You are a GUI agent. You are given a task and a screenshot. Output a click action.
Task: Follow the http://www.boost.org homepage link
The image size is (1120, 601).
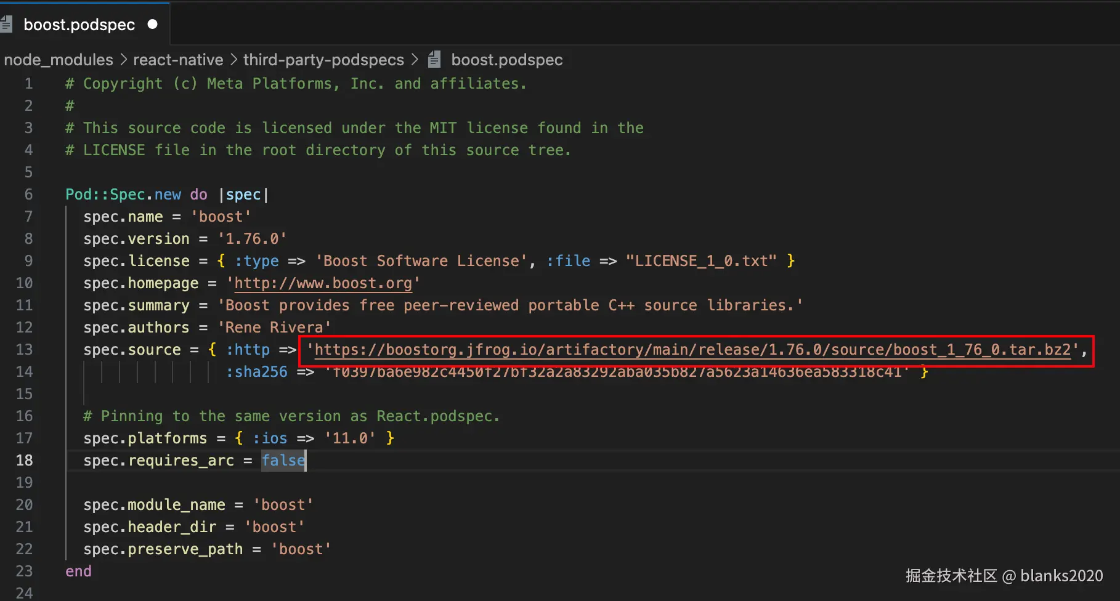click(323, 283)
